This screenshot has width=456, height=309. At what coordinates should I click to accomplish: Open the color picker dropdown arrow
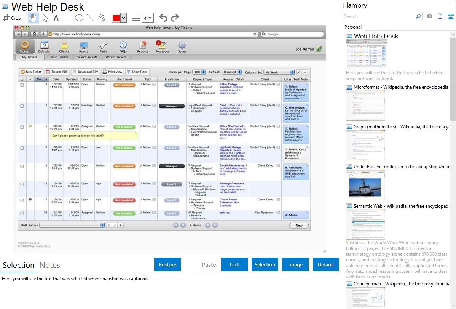[123, 18]
